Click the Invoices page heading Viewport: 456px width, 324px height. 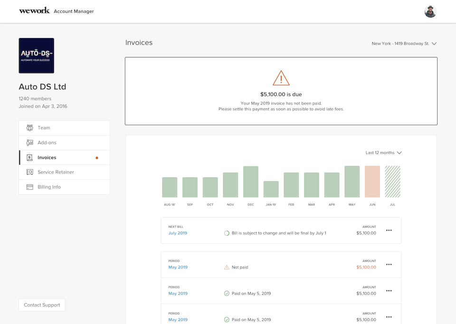(139, 43)
